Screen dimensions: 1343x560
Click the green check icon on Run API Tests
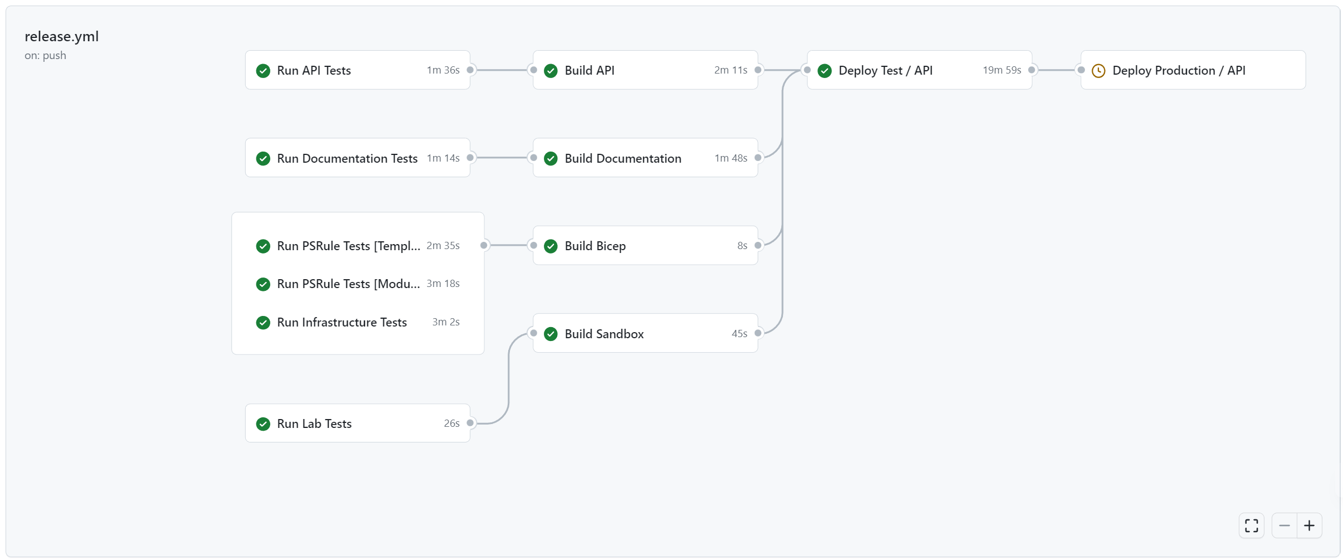click(263, 70)
